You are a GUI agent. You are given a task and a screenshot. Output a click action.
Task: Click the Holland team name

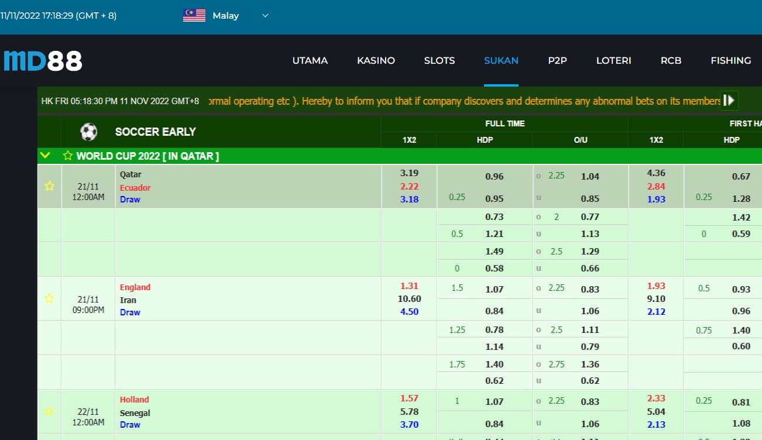pos(135,400)
